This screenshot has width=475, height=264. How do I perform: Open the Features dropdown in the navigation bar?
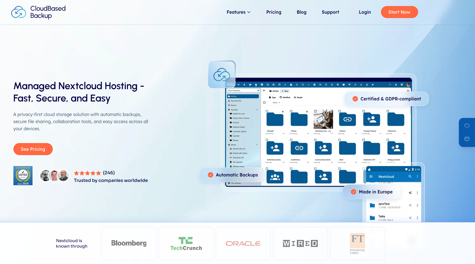pos(238,12)
